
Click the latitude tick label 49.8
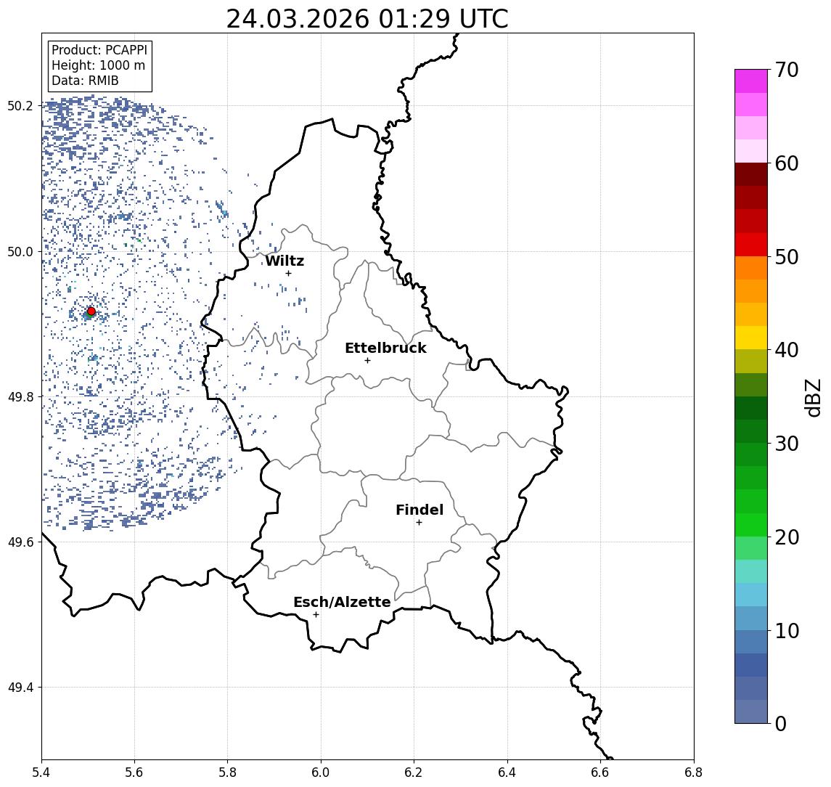coord(20,396)
